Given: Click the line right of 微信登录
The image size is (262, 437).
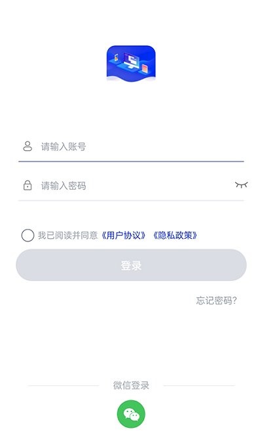Looking at the screenshot, I should [x=199, y=386].
